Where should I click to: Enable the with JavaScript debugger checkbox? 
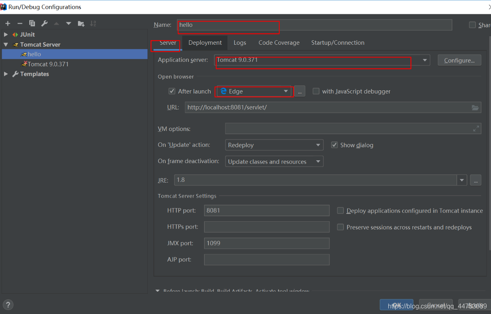[316, 92]
